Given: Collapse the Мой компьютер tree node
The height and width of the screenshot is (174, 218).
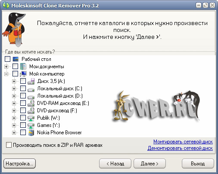Looking at the screenshot, I should click(6, 74).
